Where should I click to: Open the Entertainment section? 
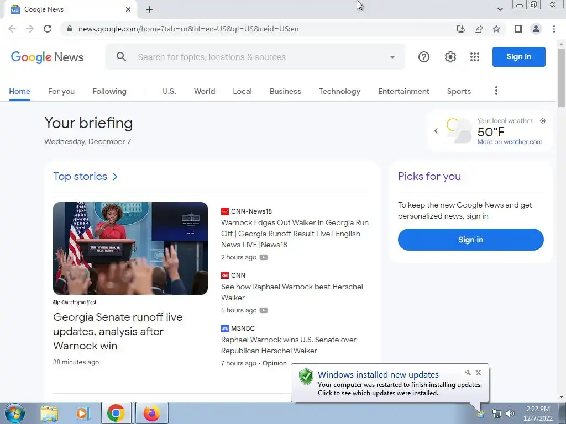403,91
